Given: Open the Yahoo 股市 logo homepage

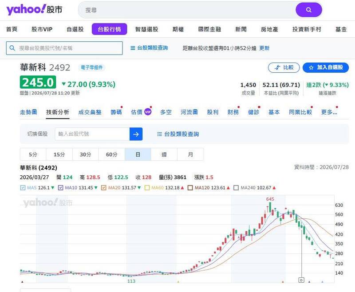Looking at the screenshot, I should pos(34,10).
